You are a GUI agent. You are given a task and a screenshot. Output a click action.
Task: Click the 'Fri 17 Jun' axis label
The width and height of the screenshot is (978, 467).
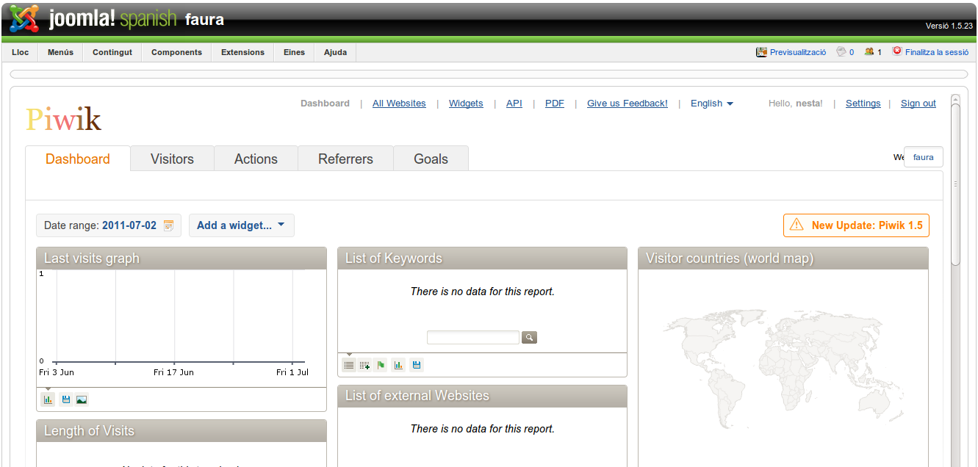point(173,372)
